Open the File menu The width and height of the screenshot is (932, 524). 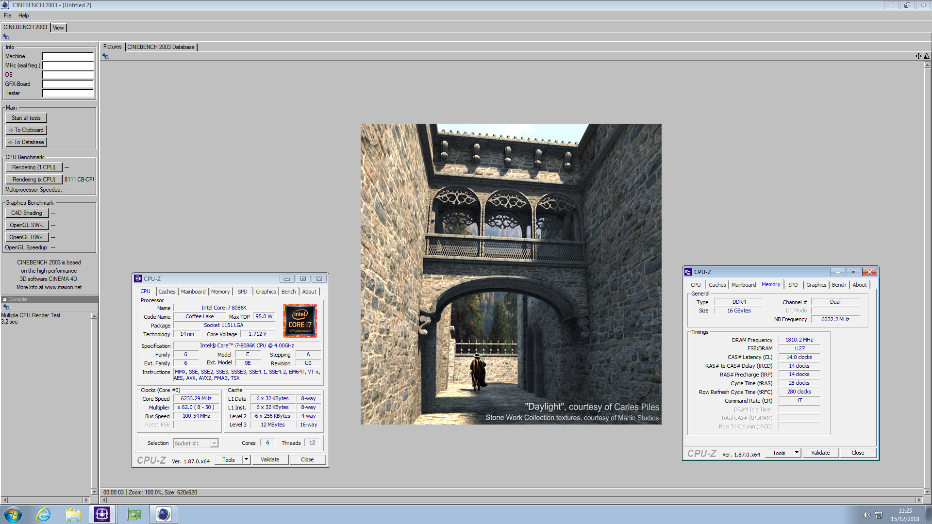point(8,16)
